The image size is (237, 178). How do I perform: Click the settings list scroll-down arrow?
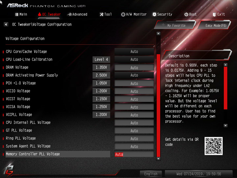(x=158, y=159)
